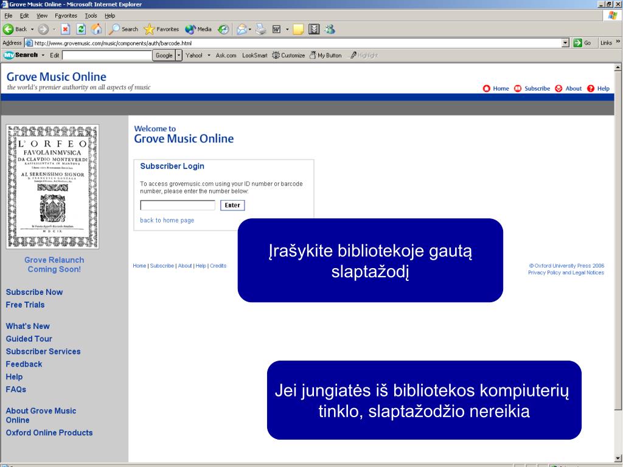The height and width of the screenshot is (467, 623).
Task: Open FAQs sidebar link
Action: coord(16,390)
